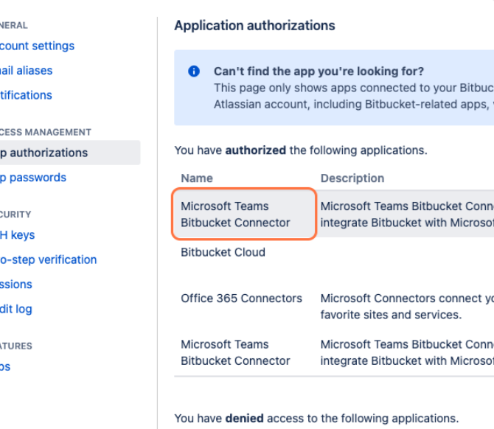Open the Labs link under Features
Image resolution: width=494 pixels, height=429 pixels.
5,366
